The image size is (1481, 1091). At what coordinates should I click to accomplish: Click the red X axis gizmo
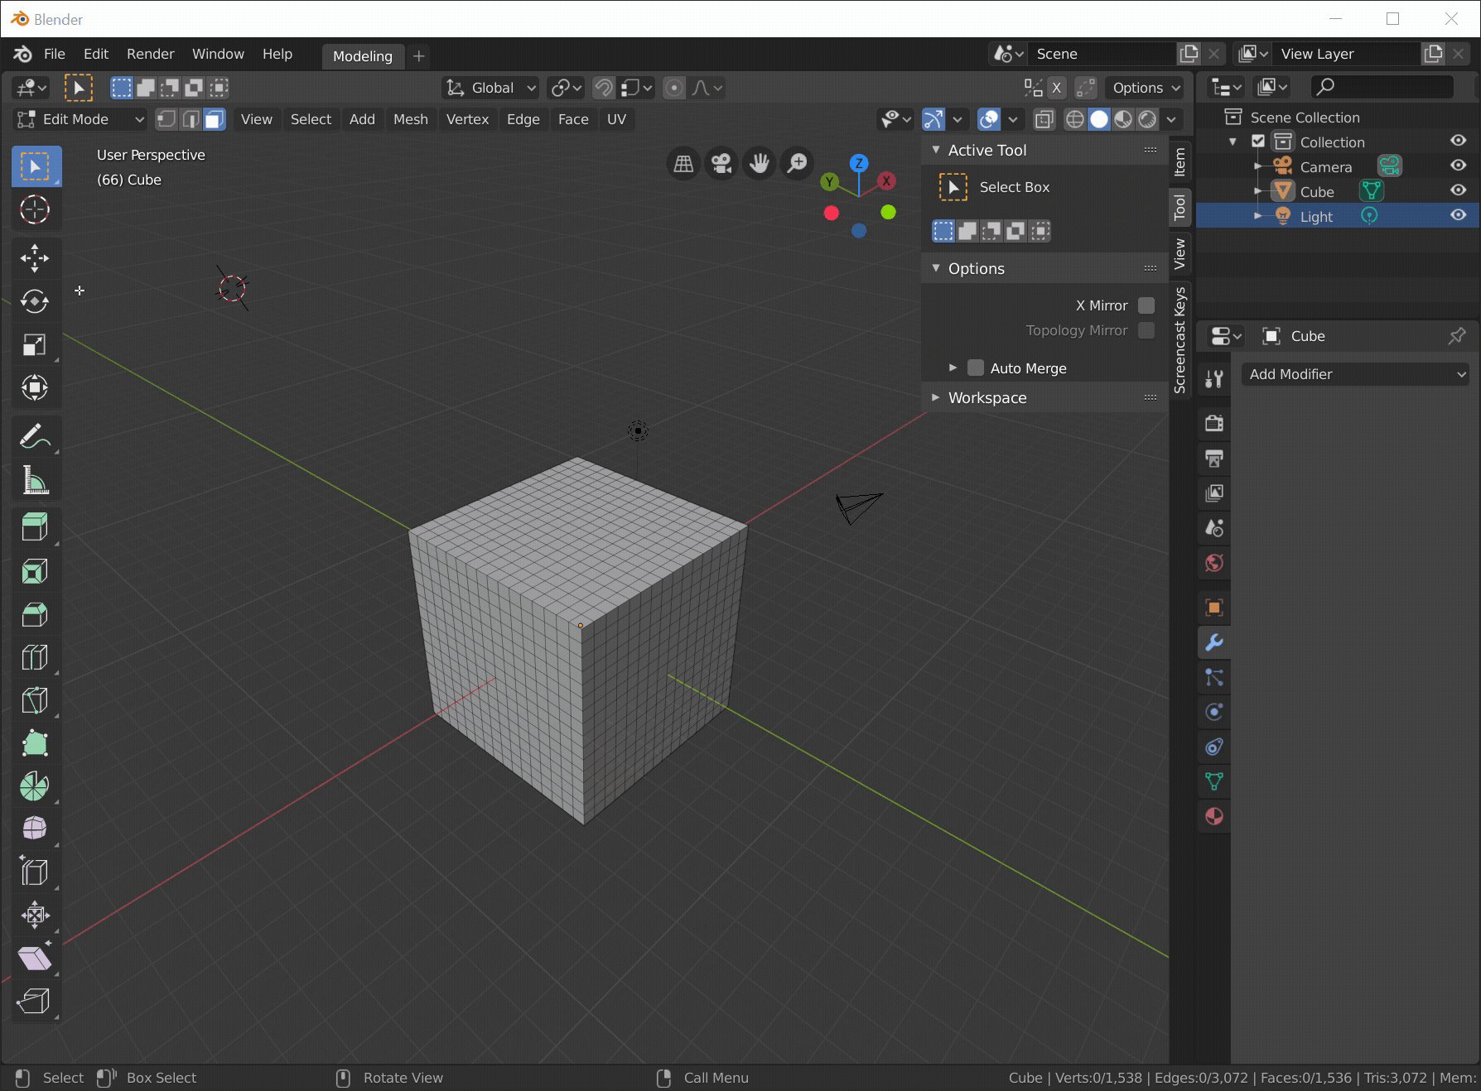click(886, 180)
